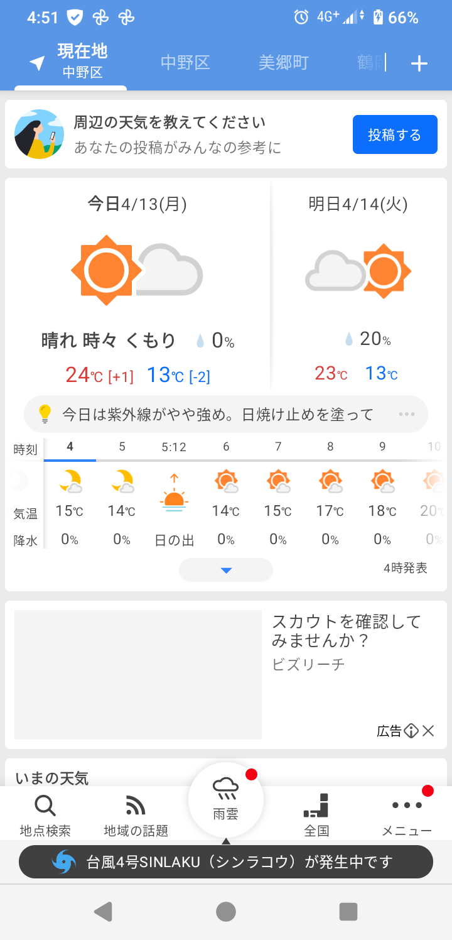Open the メニュー three-dot menu

[407, 815]
